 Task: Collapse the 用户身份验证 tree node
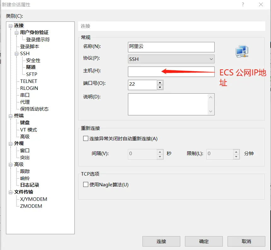tap(17, 33)
